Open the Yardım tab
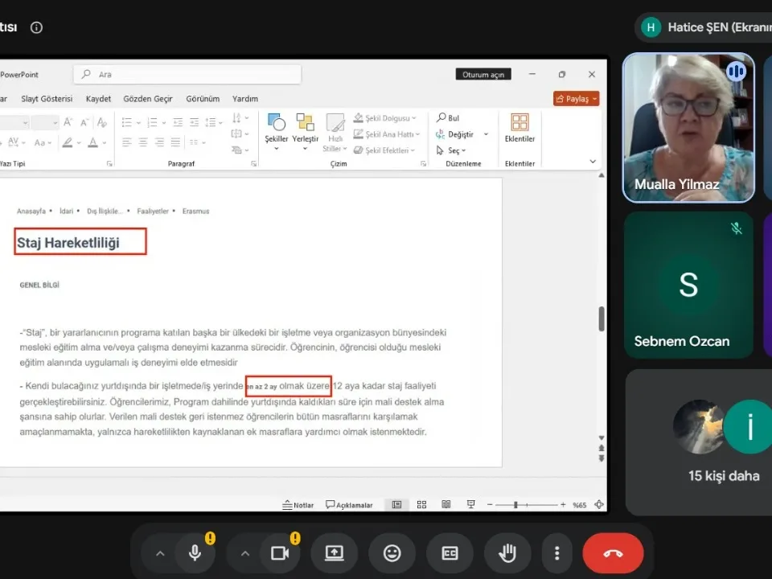The image size is (772, 579). tap(245, 98)
